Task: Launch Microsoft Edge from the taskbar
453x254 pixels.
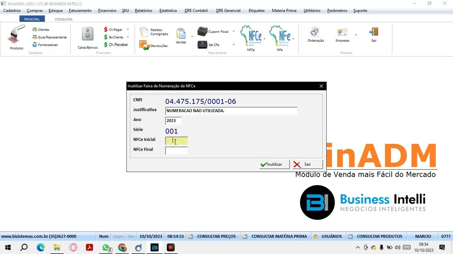Action: coord(41,248)
